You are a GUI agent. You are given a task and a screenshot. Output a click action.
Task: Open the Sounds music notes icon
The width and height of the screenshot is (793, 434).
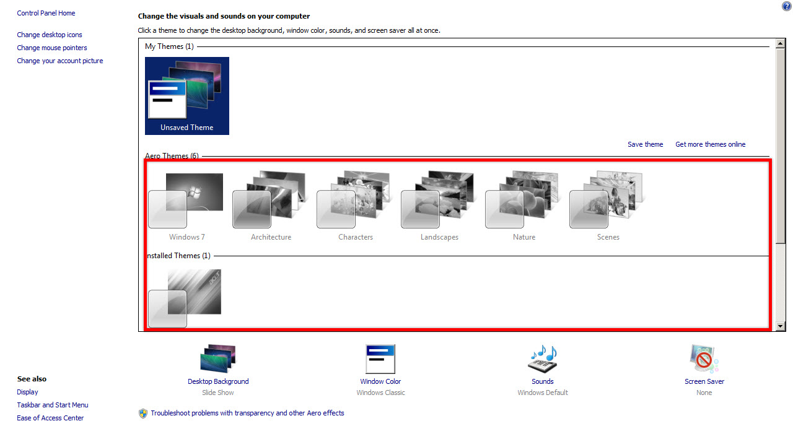[543, 359]
